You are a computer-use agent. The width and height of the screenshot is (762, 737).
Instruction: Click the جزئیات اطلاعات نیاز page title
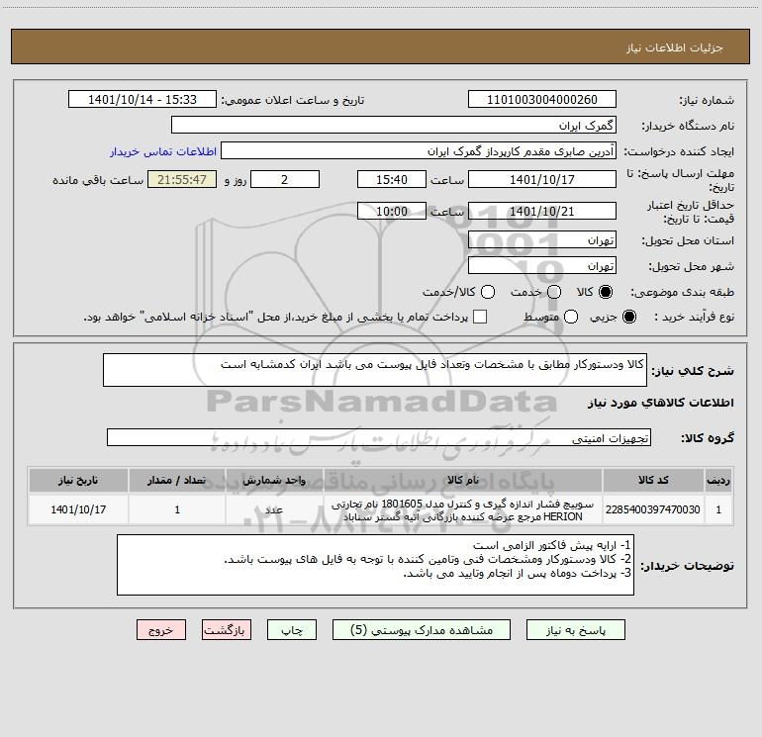coord(675,47)
